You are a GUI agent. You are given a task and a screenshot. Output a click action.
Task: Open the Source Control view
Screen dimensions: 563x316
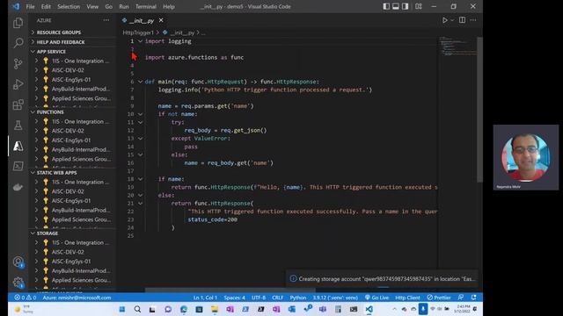(18, 64)
